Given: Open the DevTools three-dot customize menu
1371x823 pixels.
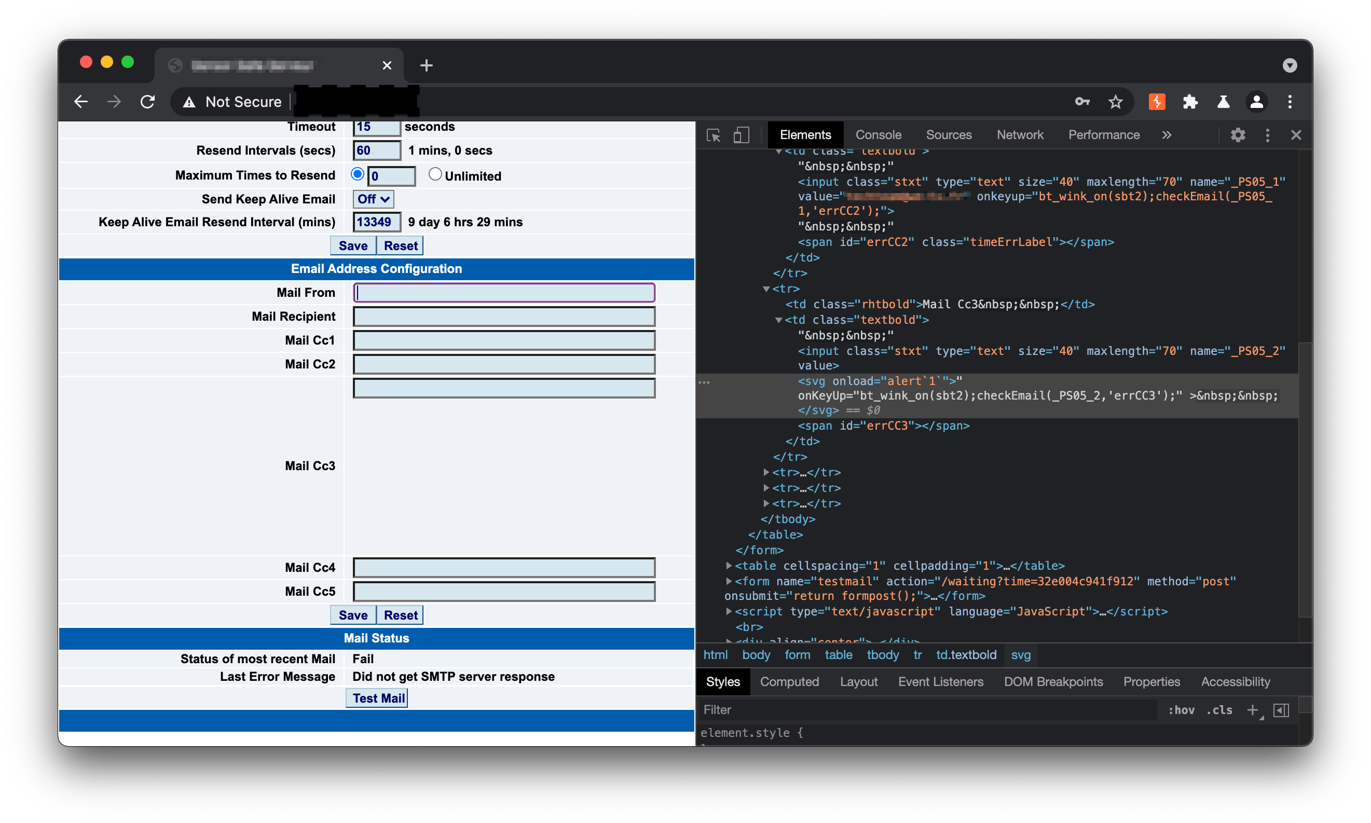Looking at the screenshot, I should pos(1267,135).
